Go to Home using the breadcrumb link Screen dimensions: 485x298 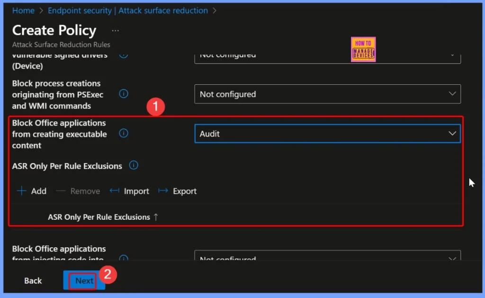tap(23, 10)
